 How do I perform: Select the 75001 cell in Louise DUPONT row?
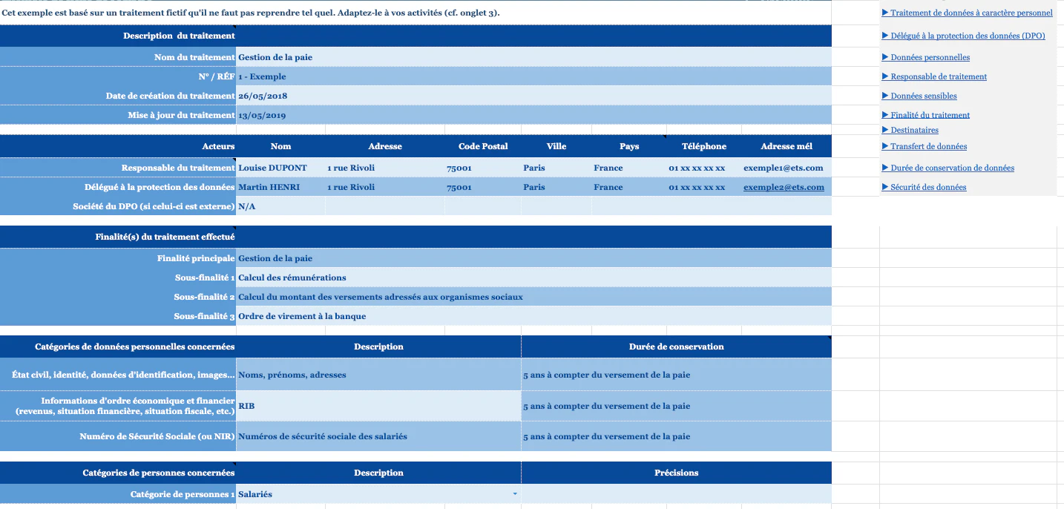pos(483,168)
